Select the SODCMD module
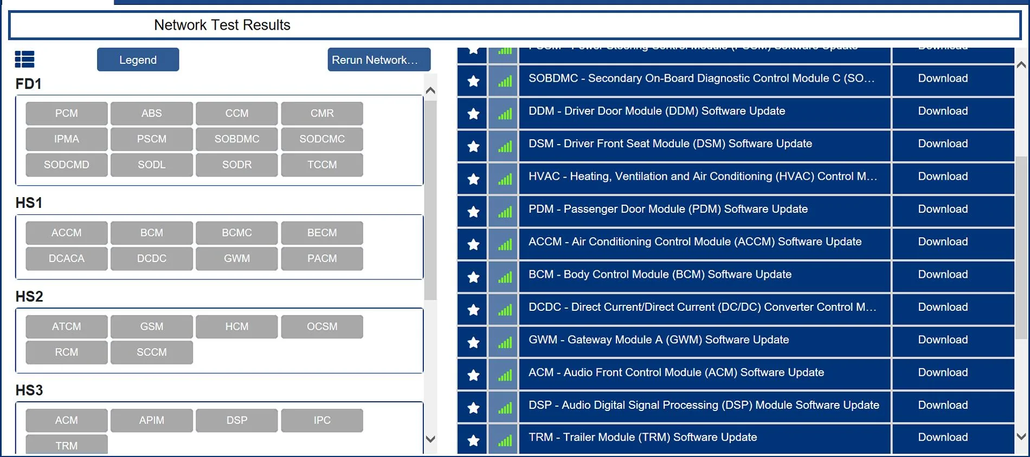1030x457 pixels. coord(67,165)
